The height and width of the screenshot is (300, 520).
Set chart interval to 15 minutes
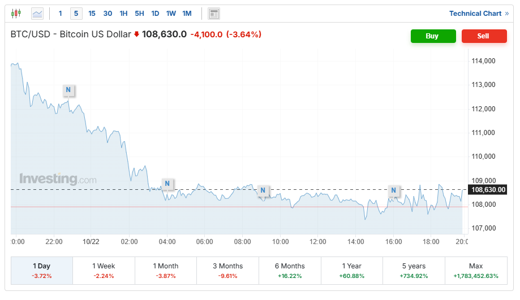tap(92, 14)
